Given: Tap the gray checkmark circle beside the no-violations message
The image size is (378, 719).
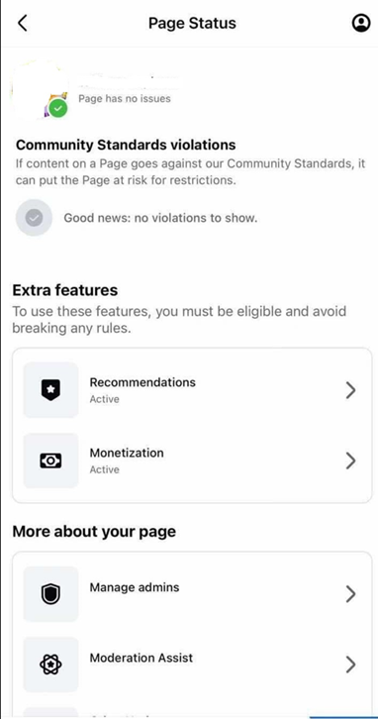Looking at the screenshot, I should 34,218.
